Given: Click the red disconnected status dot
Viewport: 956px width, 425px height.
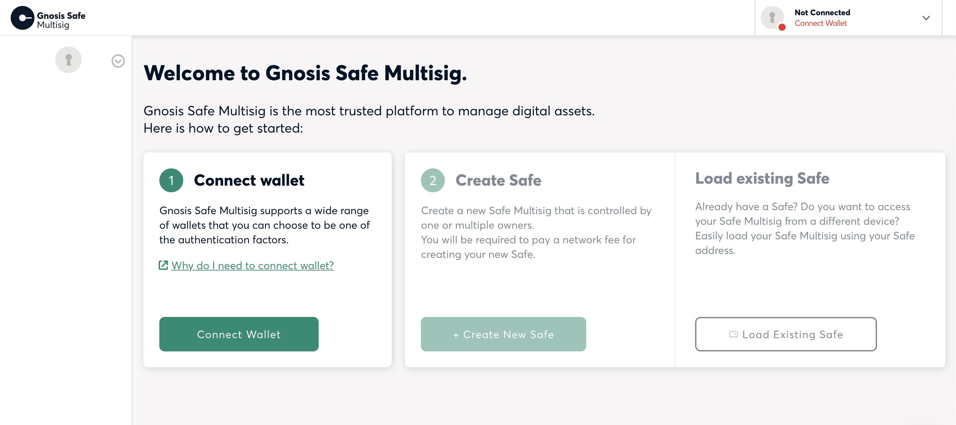Looking at the screenshot, I should 782,27.
